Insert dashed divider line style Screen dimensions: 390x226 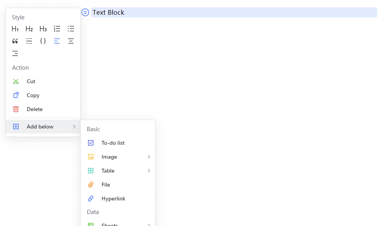click(x=29, y=41)
